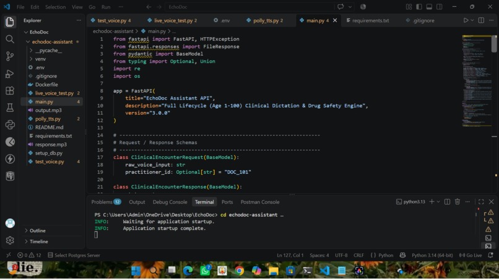The height and width of the screenshot is (280, 499).
Task: Open the run button dropdown arrow
Action: (x=472, y=20)
